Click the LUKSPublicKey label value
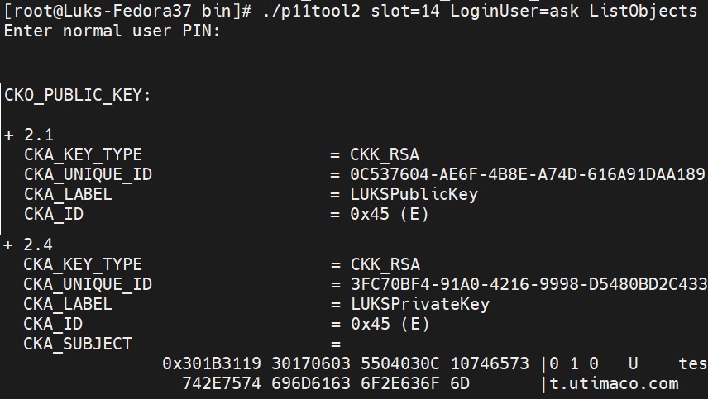The image size is (708, 399). point(414,194)
